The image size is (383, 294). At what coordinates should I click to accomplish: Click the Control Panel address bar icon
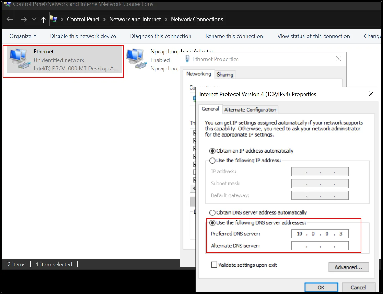(x=54, y=19)
